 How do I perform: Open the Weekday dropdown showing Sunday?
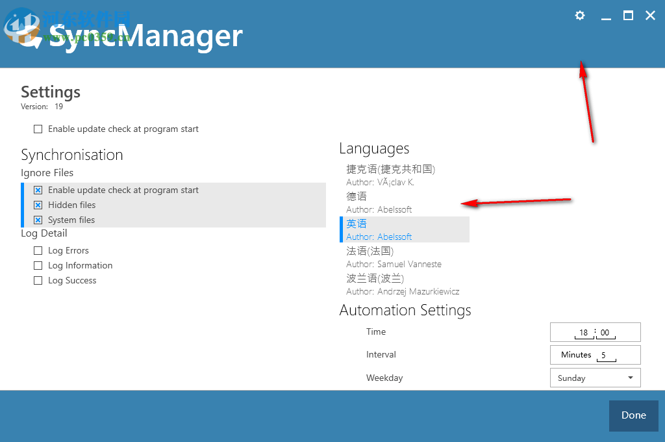[595, 377]
